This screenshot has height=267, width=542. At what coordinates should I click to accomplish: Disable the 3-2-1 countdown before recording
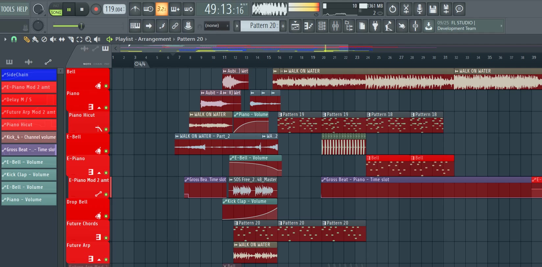(x=161, y=9)
